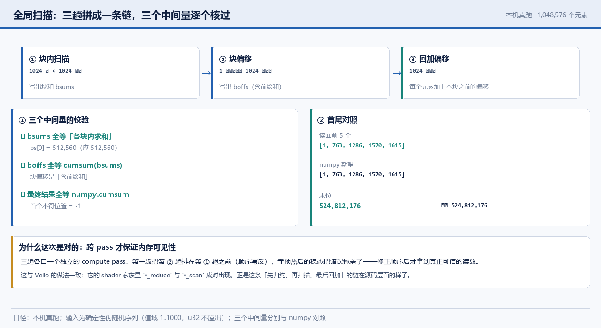The width and height of the screenshot is (601, 328).
Task: Click the black expected array under numpy 期望
Action: pos(362,174)
